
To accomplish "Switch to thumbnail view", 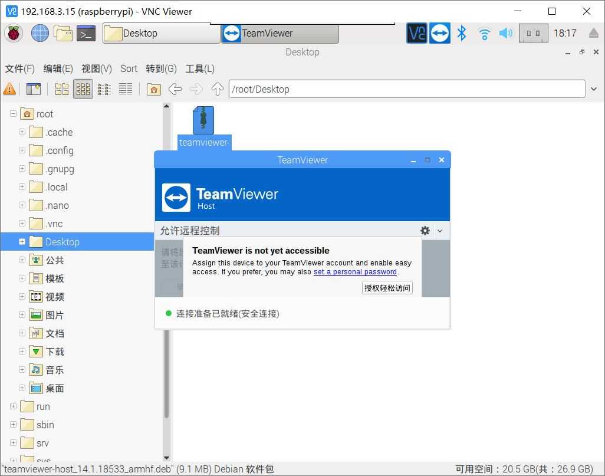I will pos(83,89).
